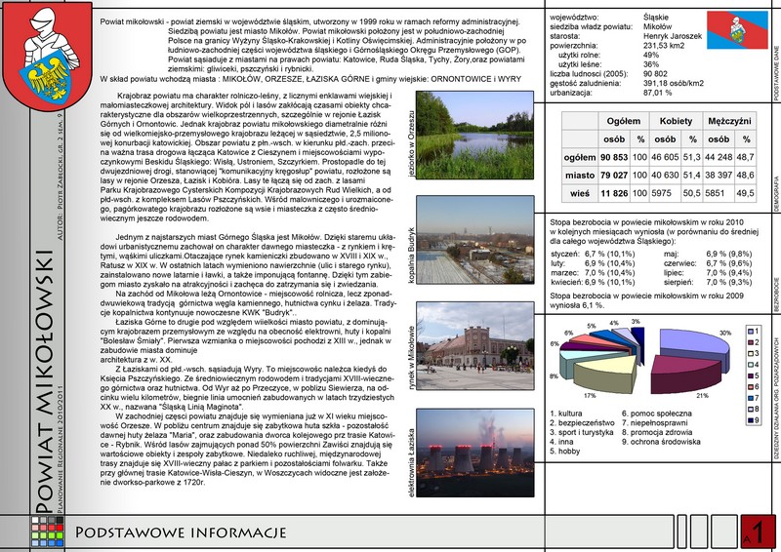This screenshot has width=781, height=552.
Task: Click the red A1 page number box
Action: 759,532
